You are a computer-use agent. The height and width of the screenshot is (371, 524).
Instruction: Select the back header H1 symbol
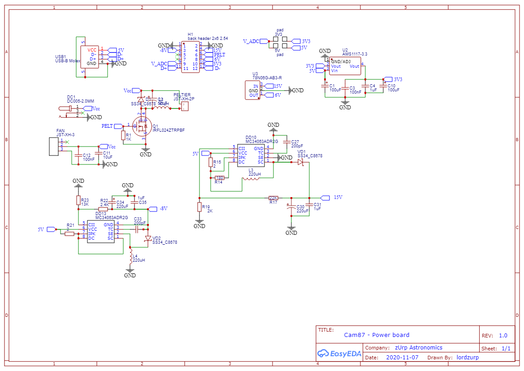194,56
